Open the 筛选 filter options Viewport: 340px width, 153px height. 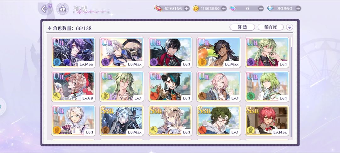pos(242,27)
